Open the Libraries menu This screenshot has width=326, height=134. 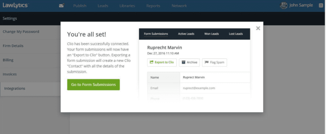click(127, 6)
